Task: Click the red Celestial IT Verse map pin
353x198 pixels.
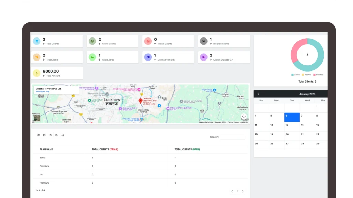Action: coord(140,101)
